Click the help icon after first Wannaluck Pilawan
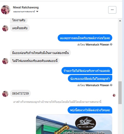Viewport: 124px width, 134px height. [x=111, y=44]
